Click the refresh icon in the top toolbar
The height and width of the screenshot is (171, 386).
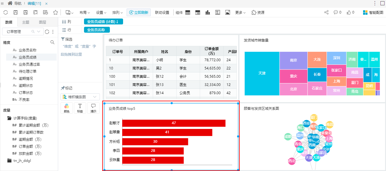tap(6, 12)
